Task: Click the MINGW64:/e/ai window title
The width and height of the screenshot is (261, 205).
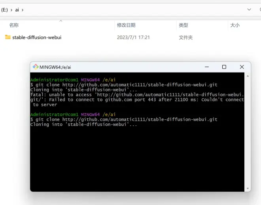Action: point(55,67)
